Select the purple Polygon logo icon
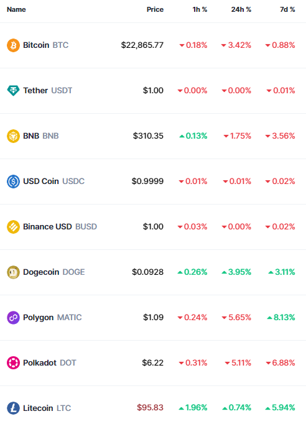 pyautogui.click(x=13, y=318)
